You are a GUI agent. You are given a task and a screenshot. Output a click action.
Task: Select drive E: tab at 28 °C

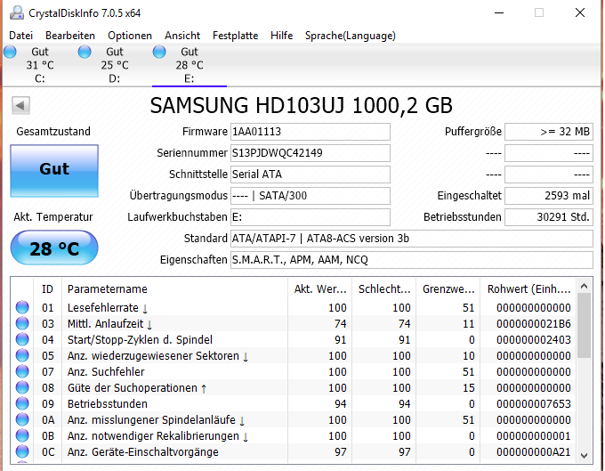(189, 65)
